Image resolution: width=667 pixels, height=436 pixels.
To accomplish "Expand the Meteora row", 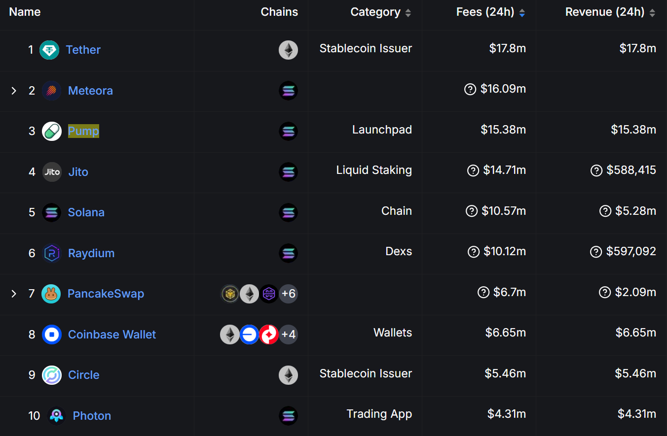I will tap(14, 91).
